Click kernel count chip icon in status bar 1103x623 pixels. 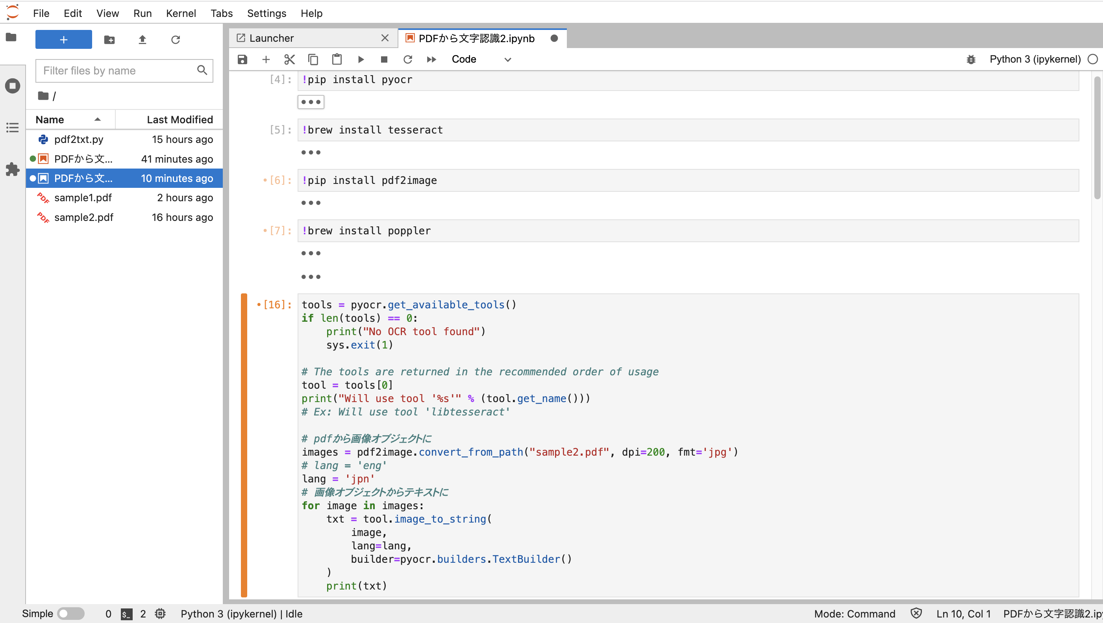click(160, 614)
